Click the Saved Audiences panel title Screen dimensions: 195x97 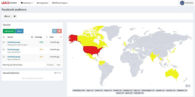(11, 73)
